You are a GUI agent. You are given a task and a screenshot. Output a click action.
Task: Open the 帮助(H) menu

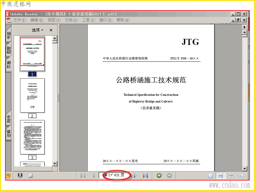click(123, 20)
